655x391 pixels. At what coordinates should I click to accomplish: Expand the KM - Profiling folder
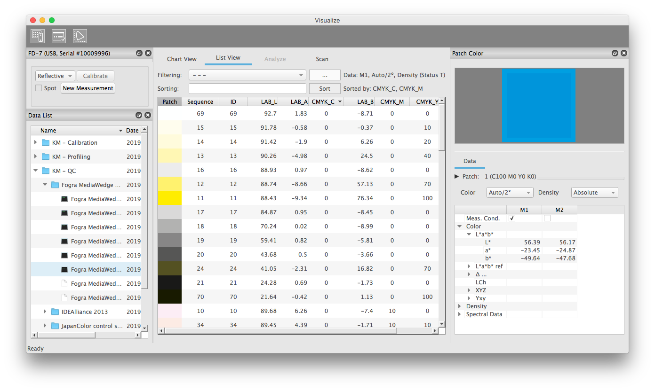point(36,157)
